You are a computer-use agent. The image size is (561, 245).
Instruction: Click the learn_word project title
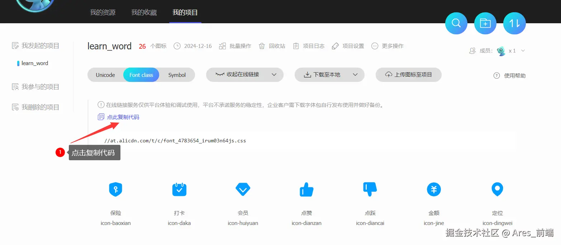(x=109, y=46)
